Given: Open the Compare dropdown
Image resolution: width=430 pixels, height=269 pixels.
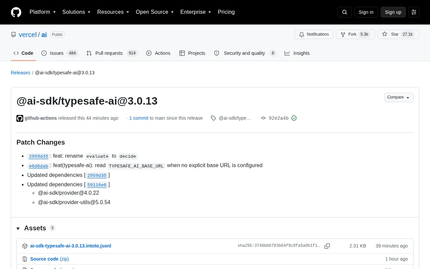Looking at the screenshot, I should [399, 98].
